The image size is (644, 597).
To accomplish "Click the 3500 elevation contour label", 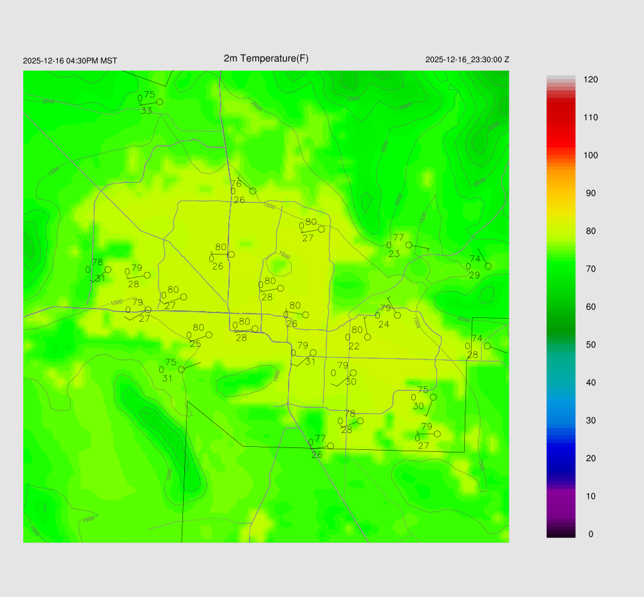I will coord(353,99).
